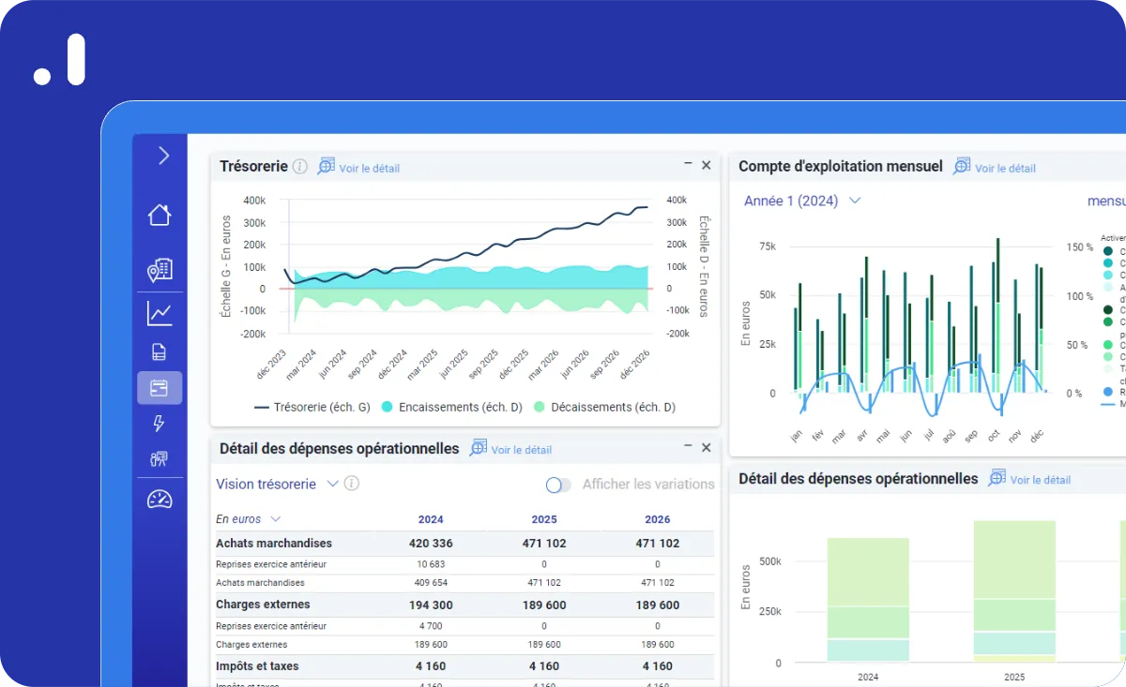This screenshot has height=687, width=1126.
Task: Open the presentation board sidebar icon
Action: pyautogui.click(x=160, y=459)
